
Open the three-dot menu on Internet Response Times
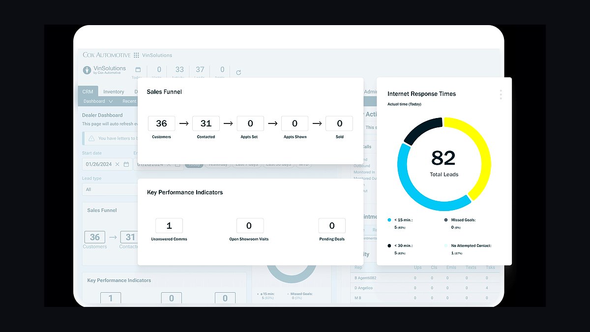(x=501, y=94)
